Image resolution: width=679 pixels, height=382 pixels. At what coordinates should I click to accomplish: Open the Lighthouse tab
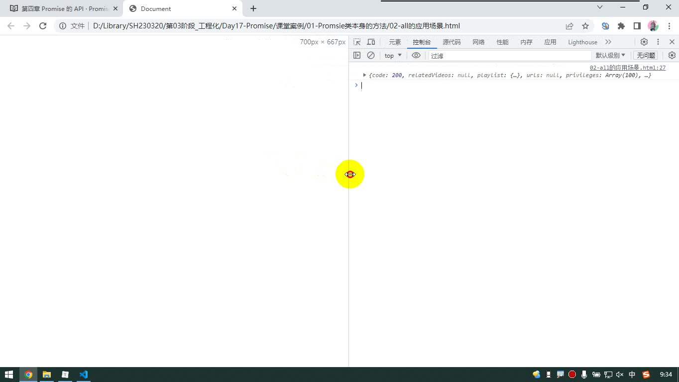click(582, 42)
